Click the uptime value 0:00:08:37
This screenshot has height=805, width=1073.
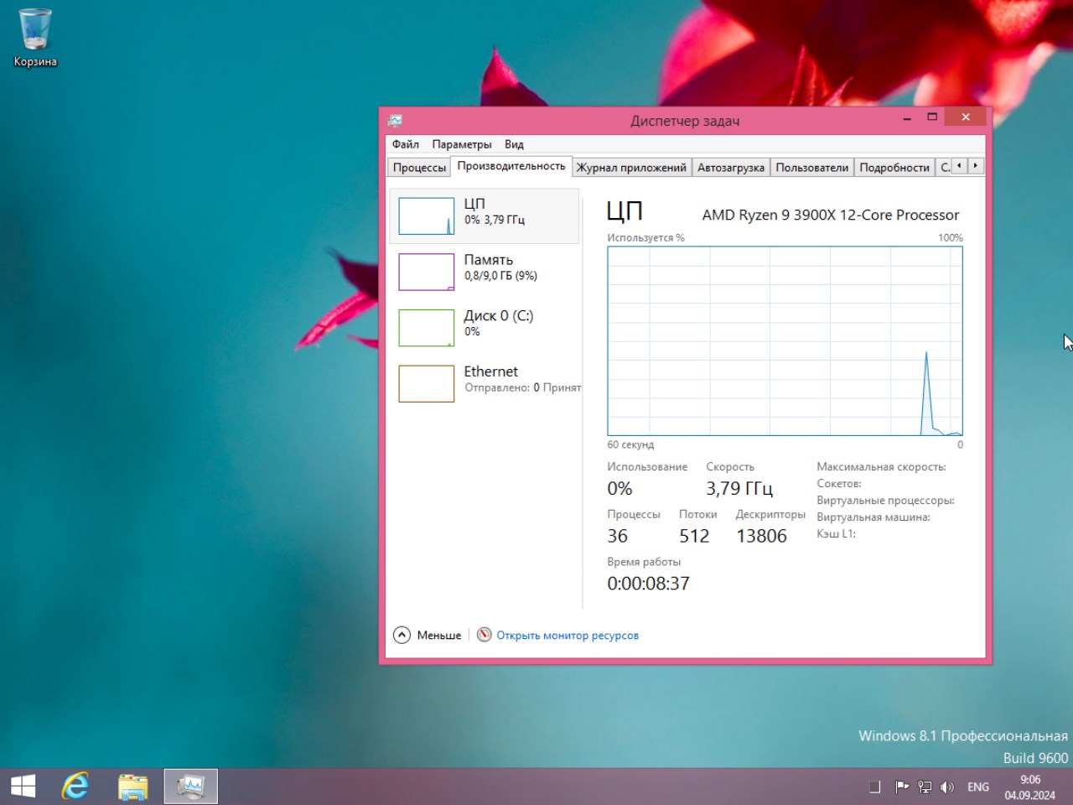coord(649,584)
